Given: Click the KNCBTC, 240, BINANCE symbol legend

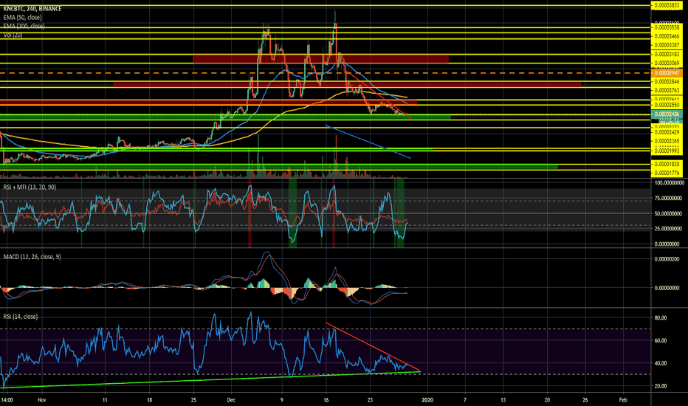Looking at the screenshot, I should (x=32, y=8).
